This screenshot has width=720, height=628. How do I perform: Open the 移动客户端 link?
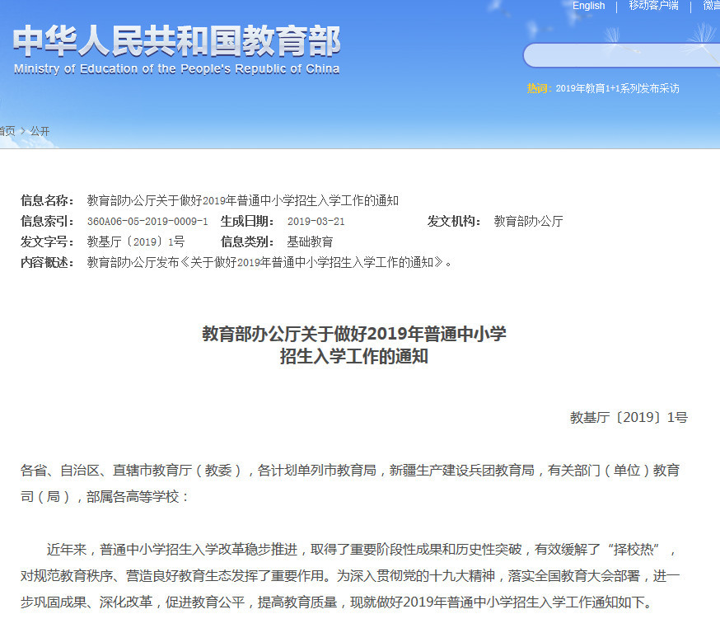coord(653,6)
